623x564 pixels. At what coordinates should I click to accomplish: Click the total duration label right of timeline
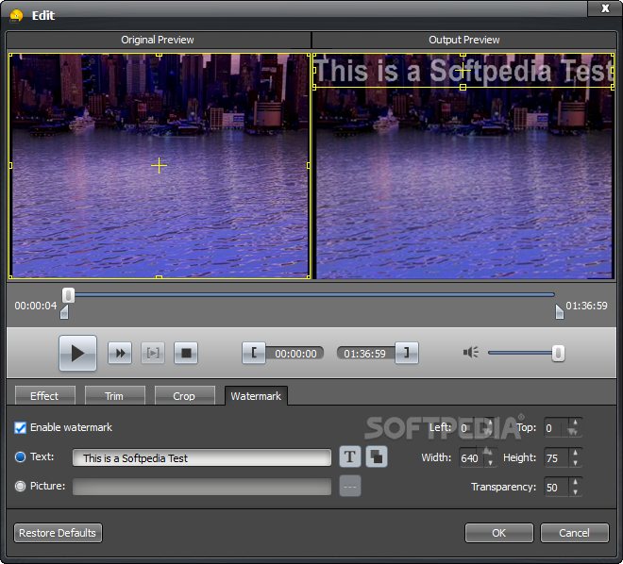click(586, 306)
